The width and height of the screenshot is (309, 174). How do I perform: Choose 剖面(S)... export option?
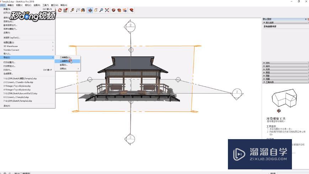coord(68,65)
